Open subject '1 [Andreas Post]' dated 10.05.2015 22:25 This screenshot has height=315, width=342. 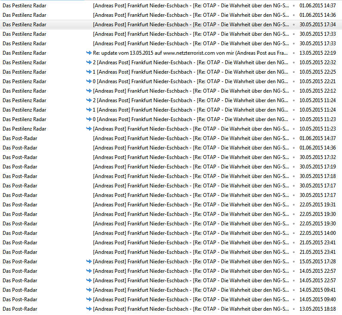tap(190, 72)
